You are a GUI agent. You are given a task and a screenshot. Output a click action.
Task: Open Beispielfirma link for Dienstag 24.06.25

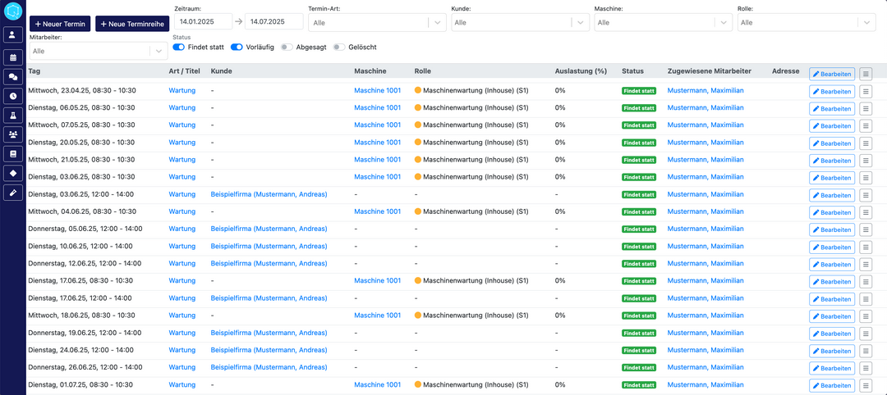(269, 350)
